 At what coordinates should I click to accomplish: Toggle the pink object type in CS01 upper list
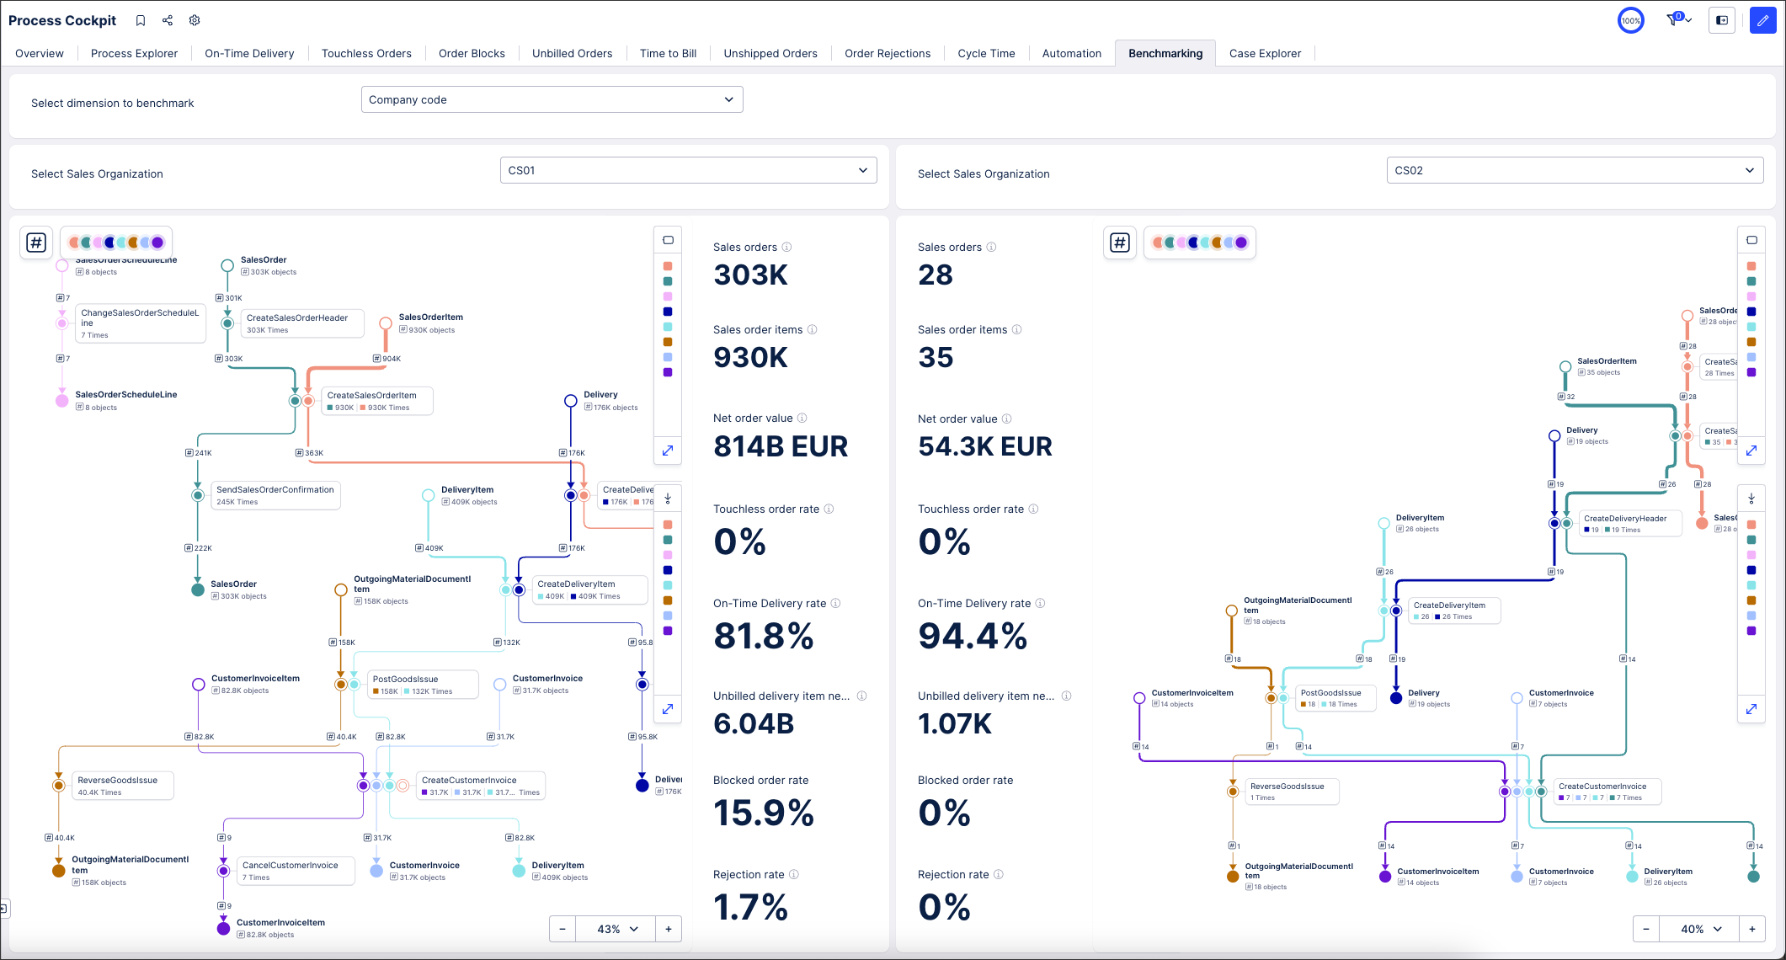click(668, 296)
